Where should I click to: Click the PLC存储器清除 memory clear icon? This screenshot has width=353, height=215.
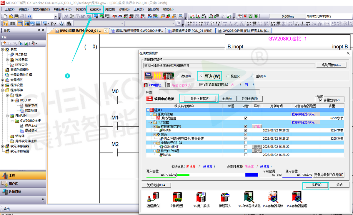click(x=273, y=197)
